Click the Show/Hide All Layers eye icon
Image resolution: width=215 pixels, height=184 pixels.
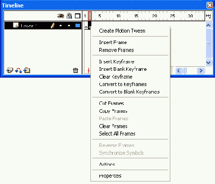coord(61,16)
